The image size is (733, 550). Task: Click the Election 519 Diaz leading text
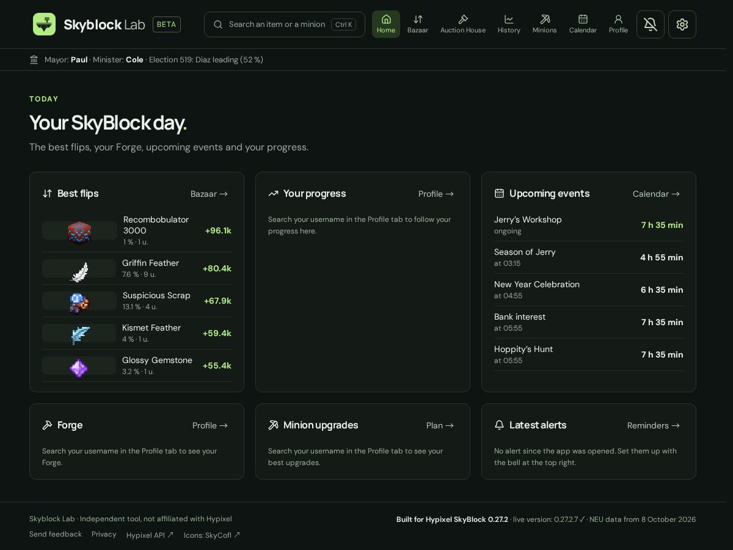point(206,59)
